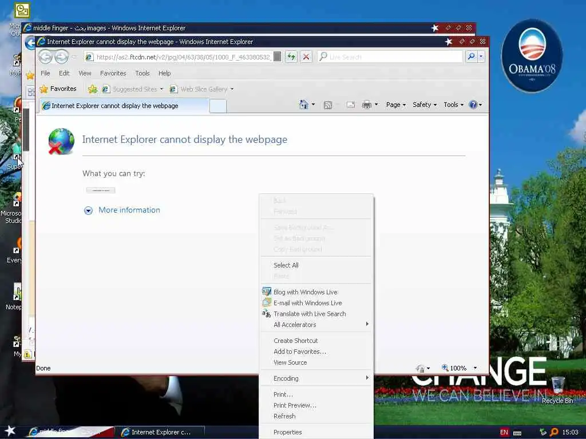Click the EN language indicator
The height and width of the screenshot is (439, 586).
coord(504,432)
